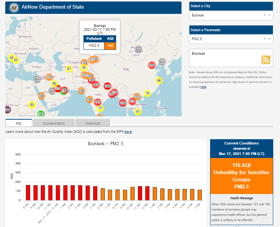Viewport: 280px width, 227px height.
Task: Click the Department of State seal logo
Action: [14, 7]
